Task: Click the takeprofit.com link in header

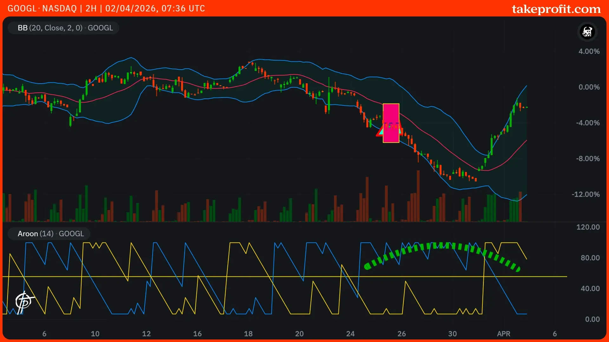Action: click(x=556, y=9)
